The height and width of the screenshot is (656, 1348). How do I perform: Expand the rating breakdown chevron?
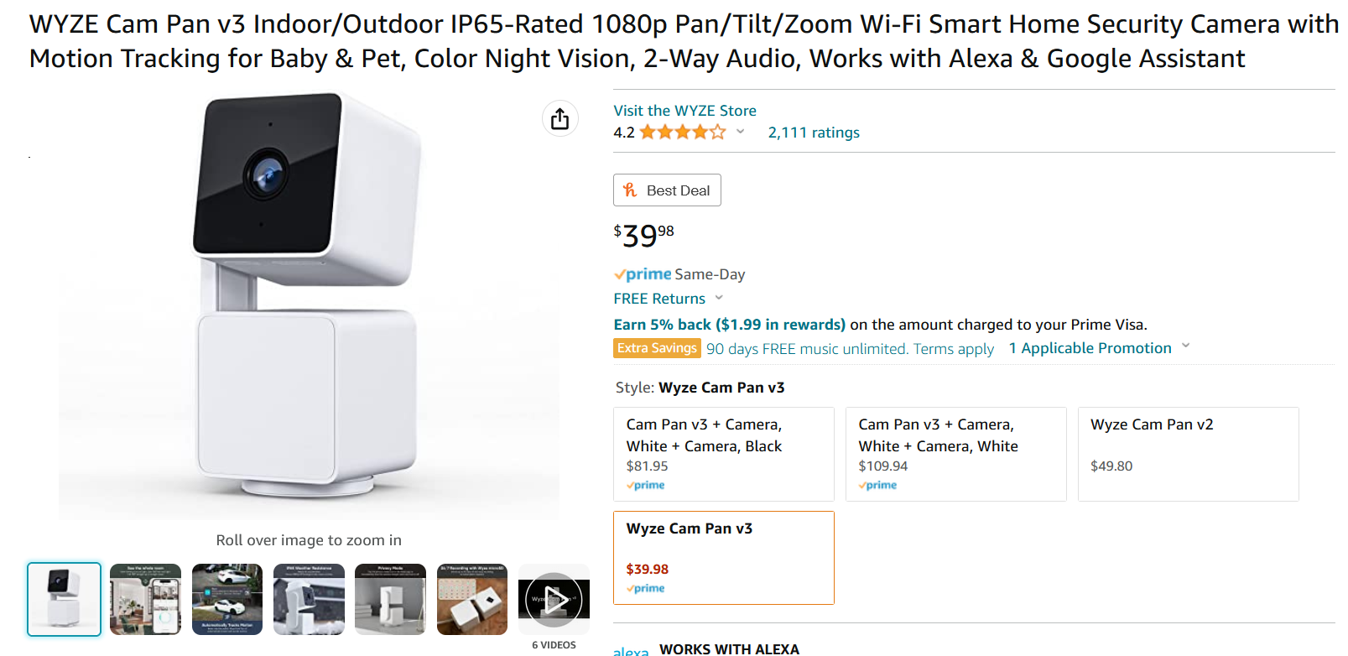[741, 132]
